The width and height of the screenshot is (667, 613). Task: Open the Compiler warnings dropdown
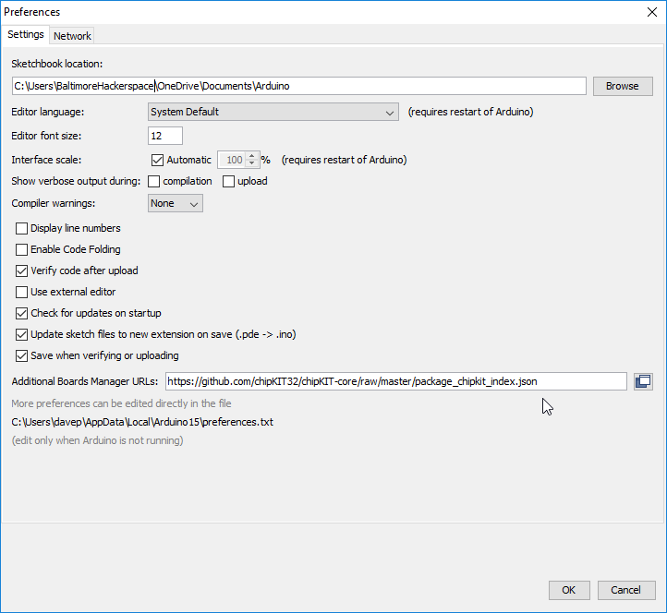(x=176, y=203)
